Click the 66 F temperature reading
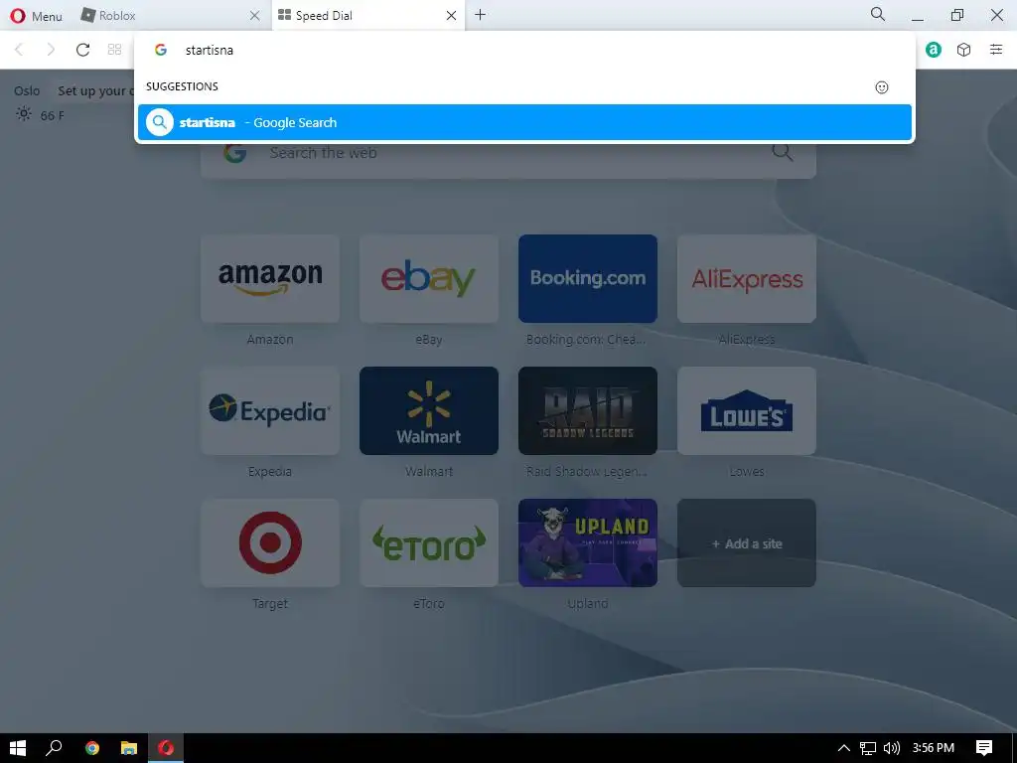Screen dimensions: 1017x763 tap(53, 116)
